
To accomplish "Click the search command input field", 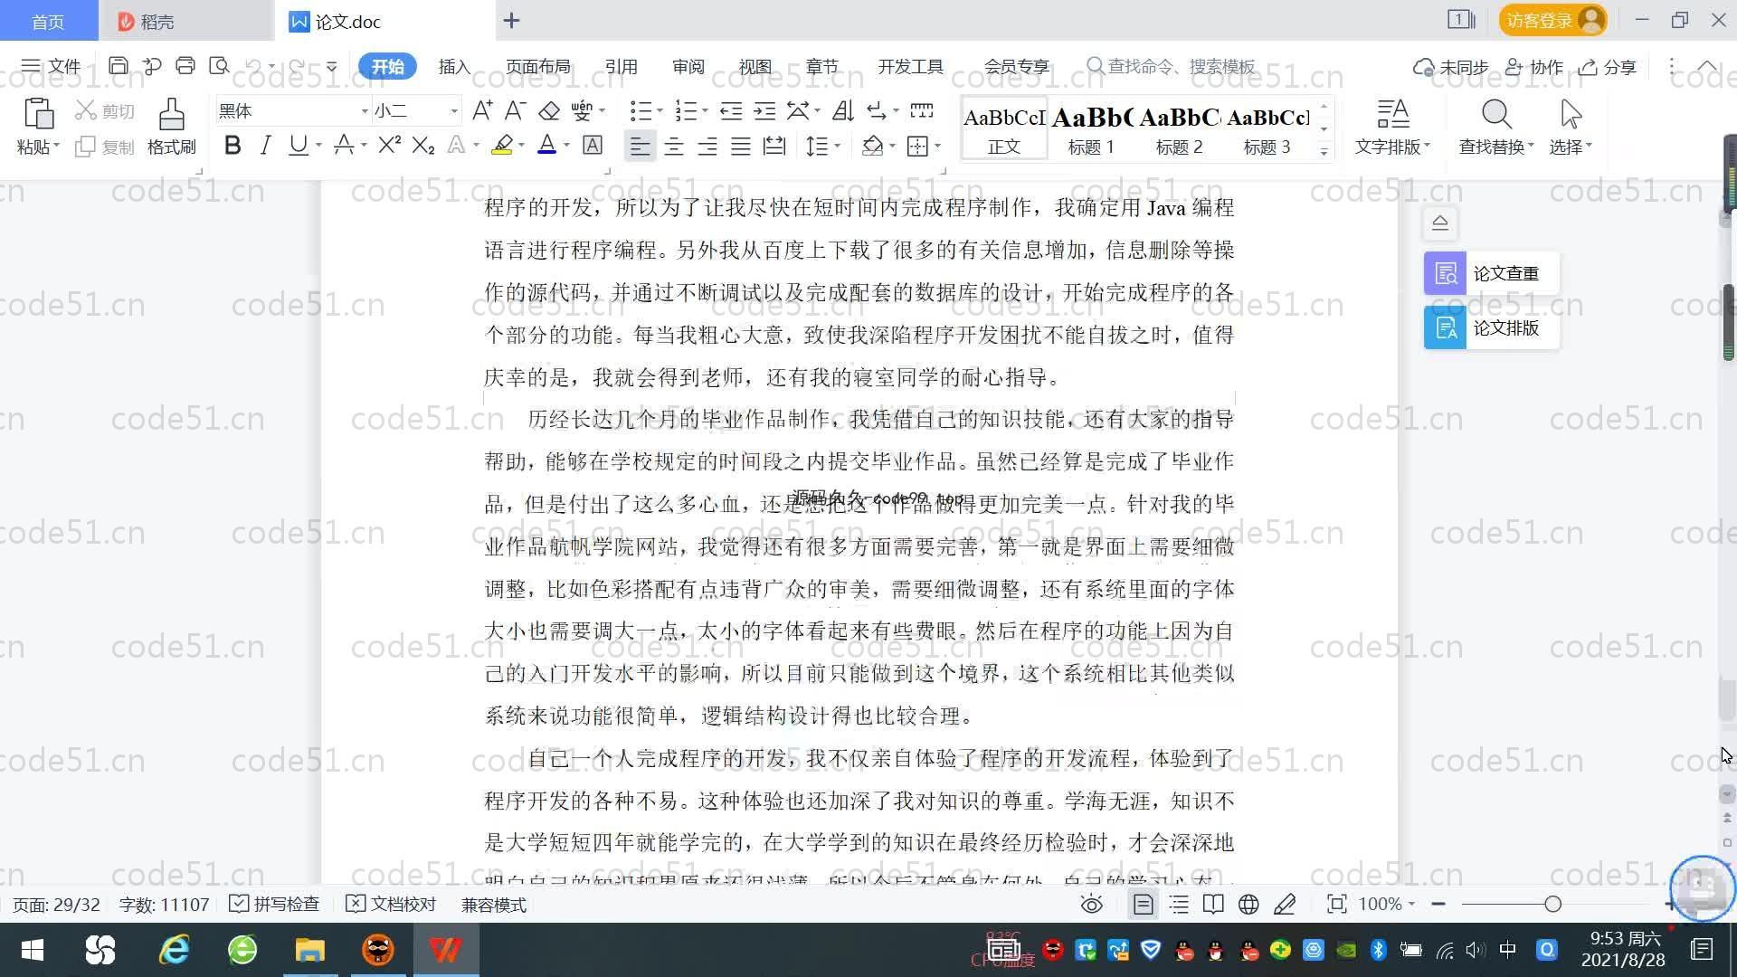I will pyautogui.click(x=1172, y=67).
